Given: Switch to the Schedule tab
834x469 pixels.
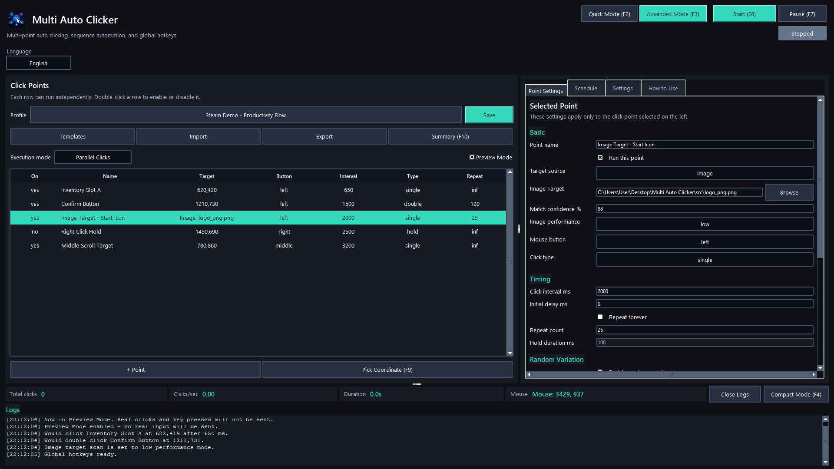Looking at the screenshot, I should point(586,88).
